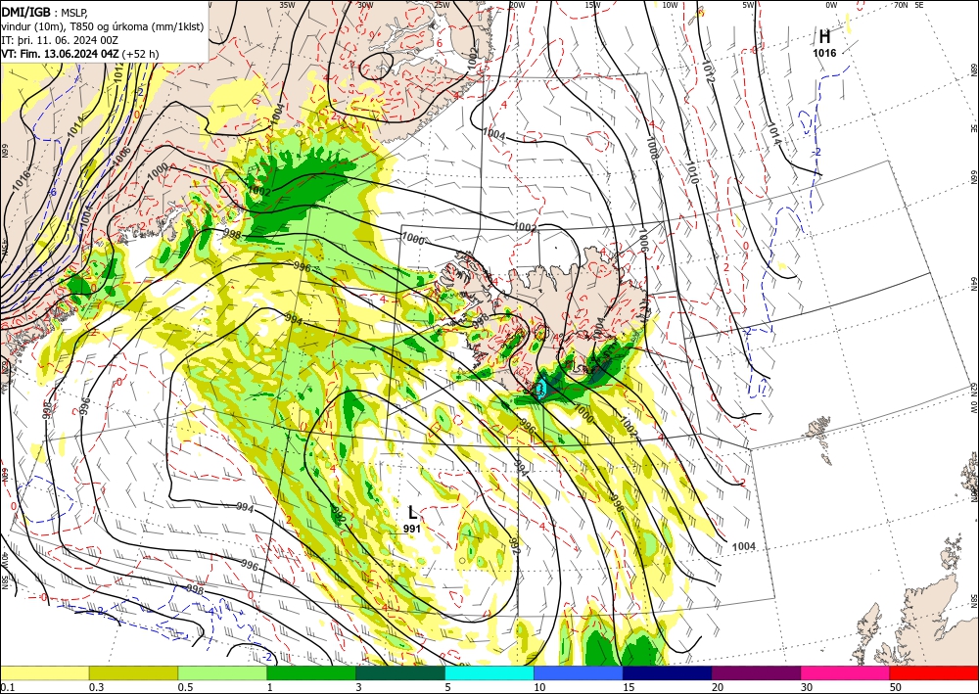The image size is (979, 694).
Task: Click the yellow 0.1 legend color swatch
Action: click(x=44, y=672)
